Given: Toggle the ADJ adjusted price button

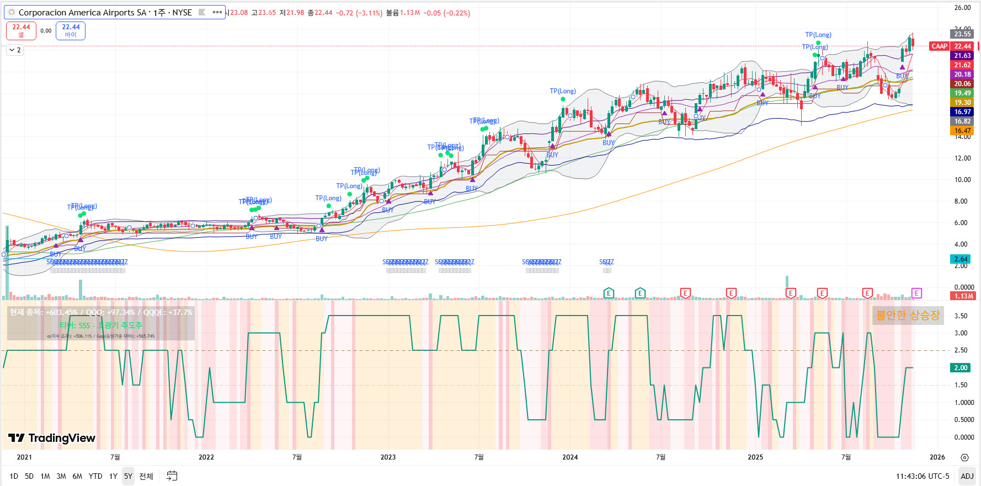Looking at the screenshot, I should tap(967, 476).
